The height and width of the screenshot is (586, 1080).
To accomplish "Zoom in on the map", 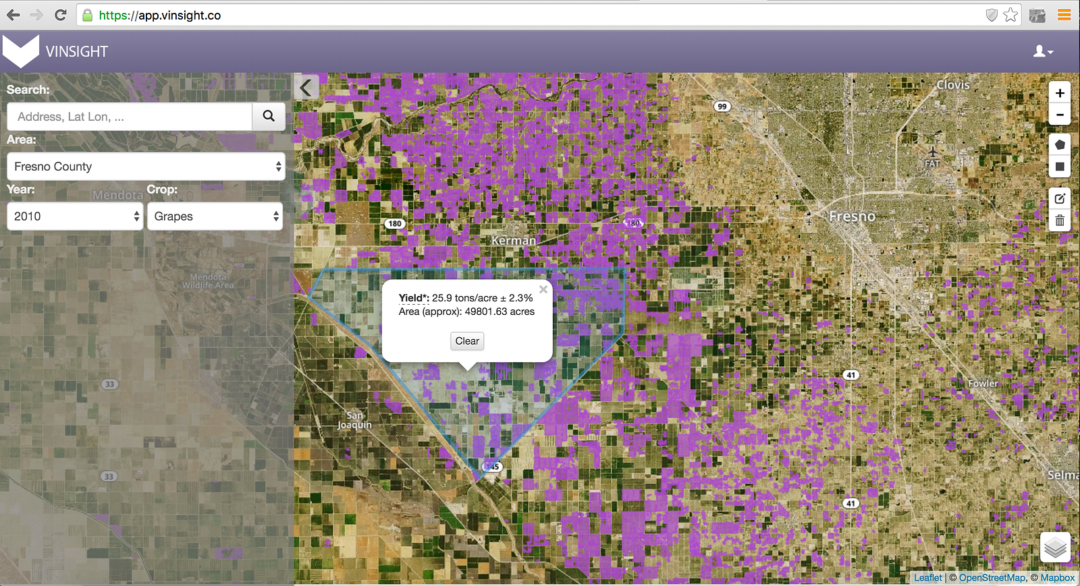I will tap(1060, 93).
